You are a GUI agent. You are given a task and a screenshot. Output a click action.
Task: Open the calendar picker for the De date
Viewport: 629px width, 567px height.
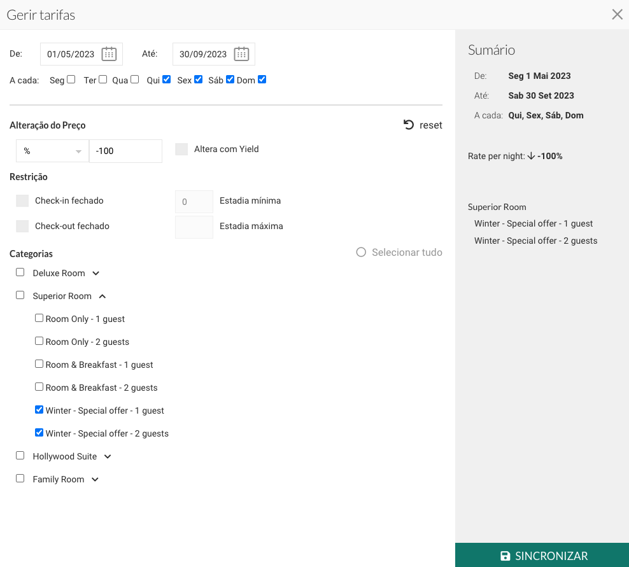tap(109, 54)
